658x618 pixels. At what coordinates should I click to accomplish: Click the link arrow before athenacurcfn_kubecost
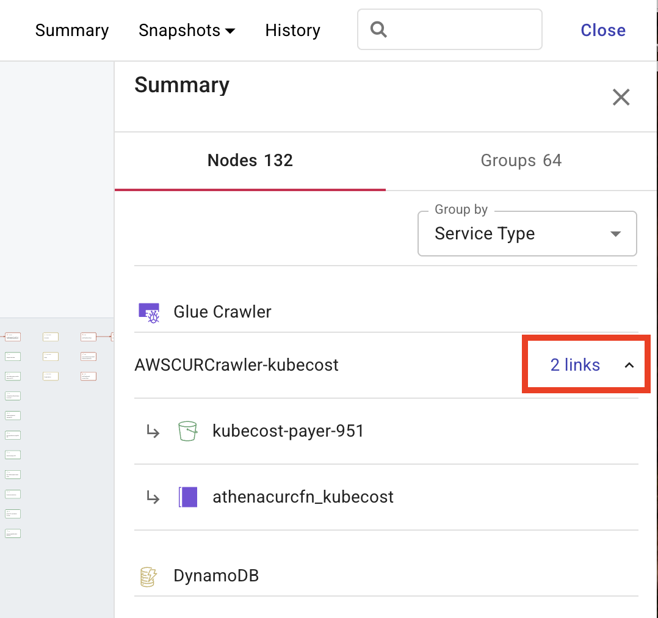(153, 496)
